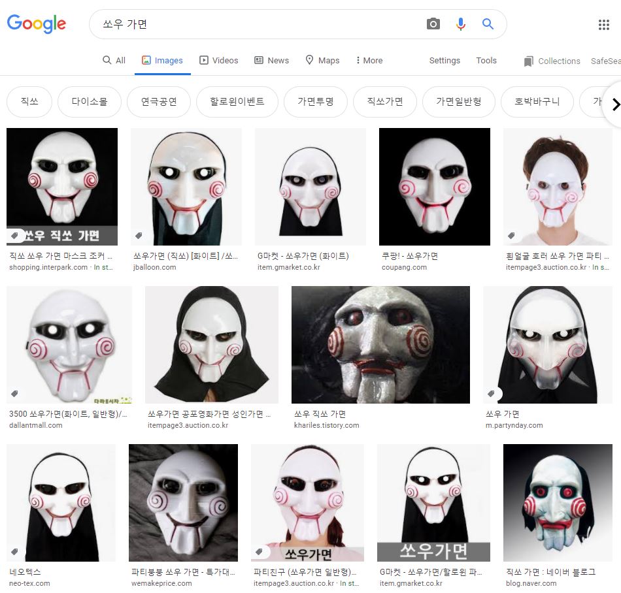Open the neo-tex.com hooded mask thumbnail
Image resolution: width=621 pixels, height=593 pixels.
coord(61,502)
